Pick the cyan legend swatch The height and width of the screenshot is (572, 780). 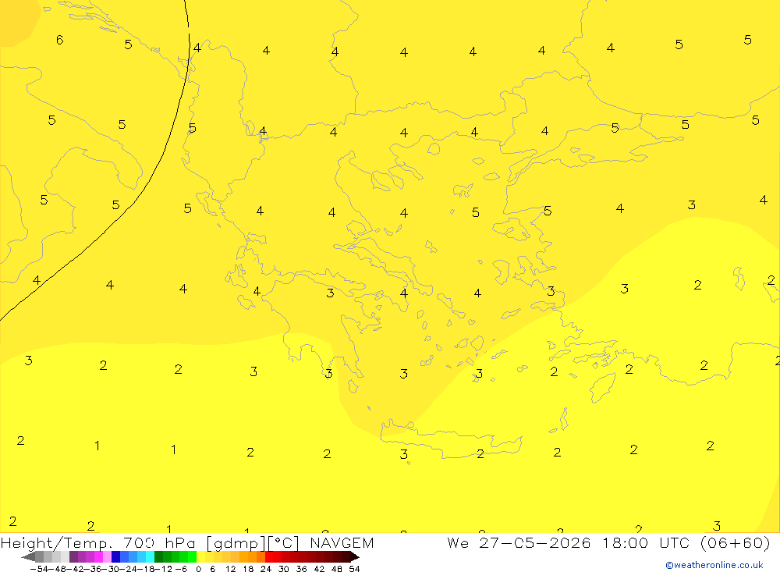[150, 556]
